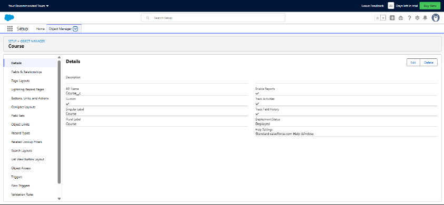
Task: Open Fields & Relationships section
Action: click(26, 72)
